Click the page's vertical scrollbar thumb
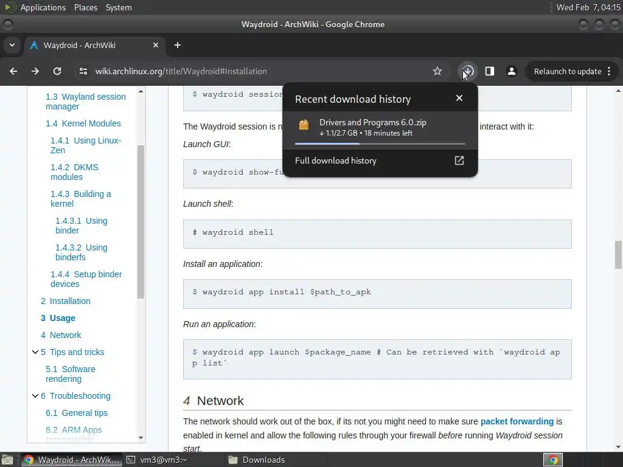This screenshot has height=467, width=623. coord(618,255)
